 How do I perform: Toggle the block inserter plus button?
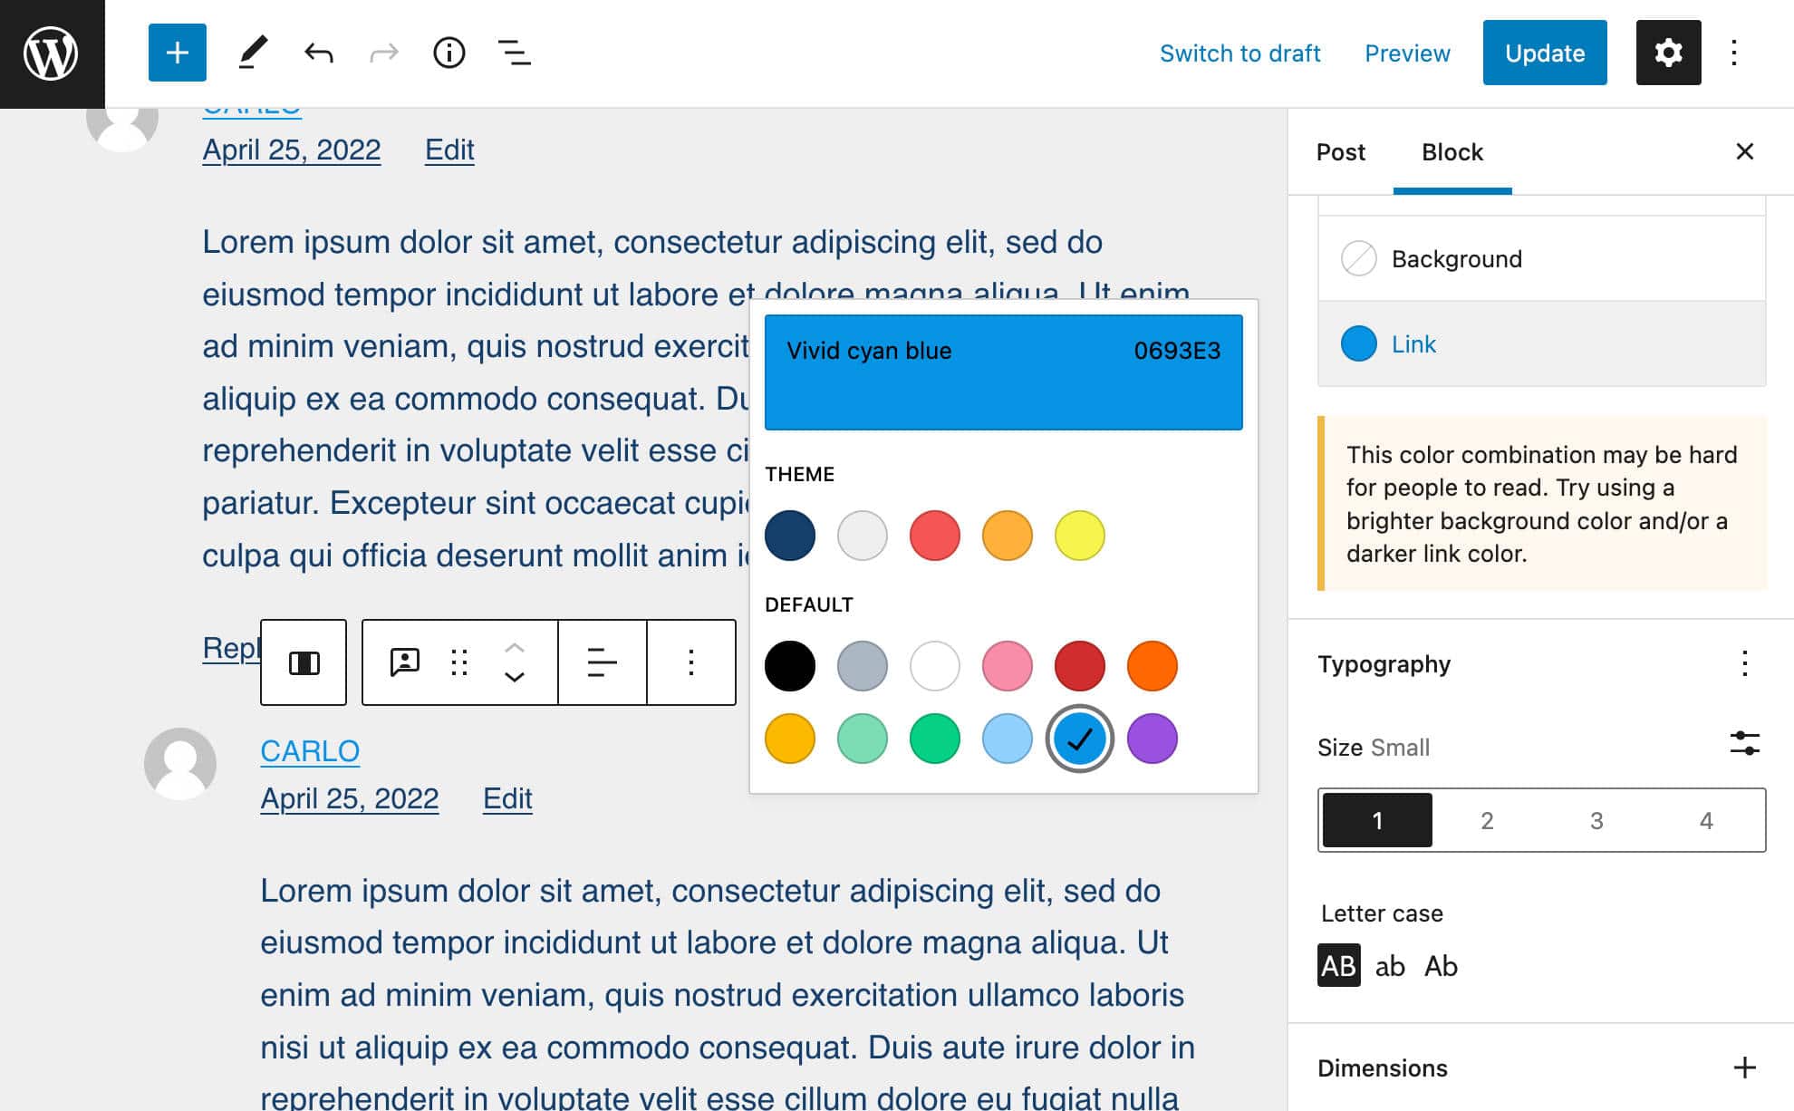[x=178, y=53]
